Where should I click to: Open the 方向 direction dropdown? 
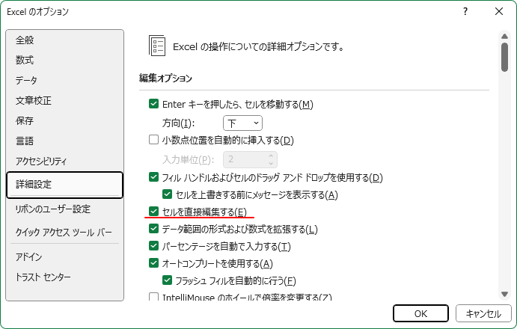click(x=242, y=123)
